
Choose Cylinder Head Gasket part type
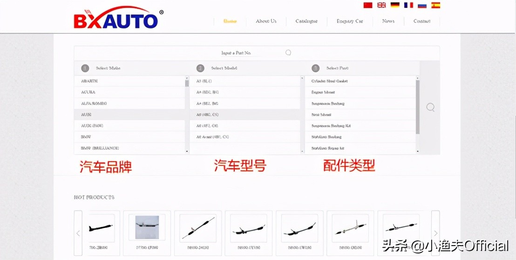click(x=360, y=81)
